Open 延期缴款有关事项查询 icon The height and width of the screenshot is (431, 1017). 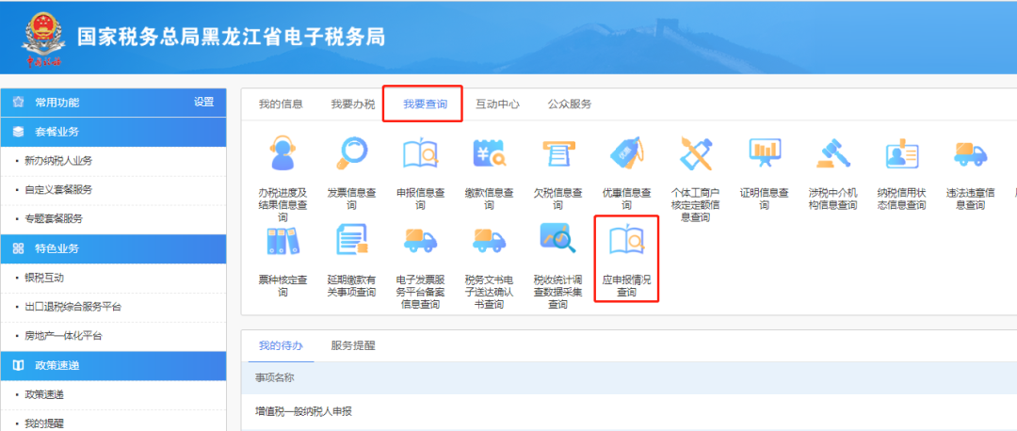pos(351,240)
